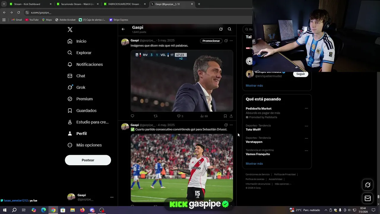
Task: Open Grok assistant page
Action: [76, 87]
